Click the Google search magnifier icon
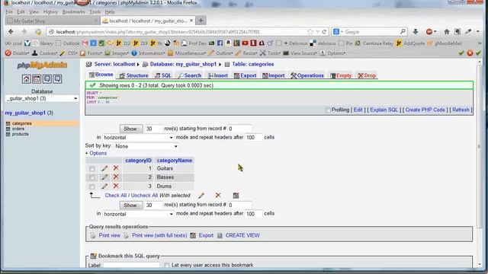 pos(403,31)
